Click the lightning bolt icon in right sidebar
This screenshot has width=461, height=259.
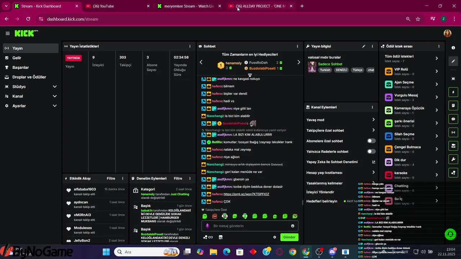[x=453, y=92]
